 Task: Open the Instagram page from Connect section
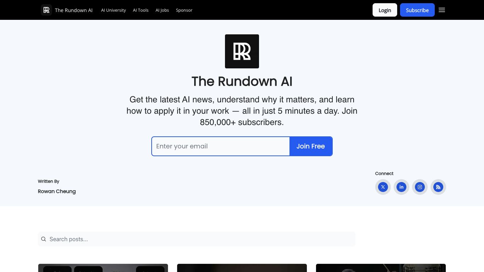coord(420,187)
